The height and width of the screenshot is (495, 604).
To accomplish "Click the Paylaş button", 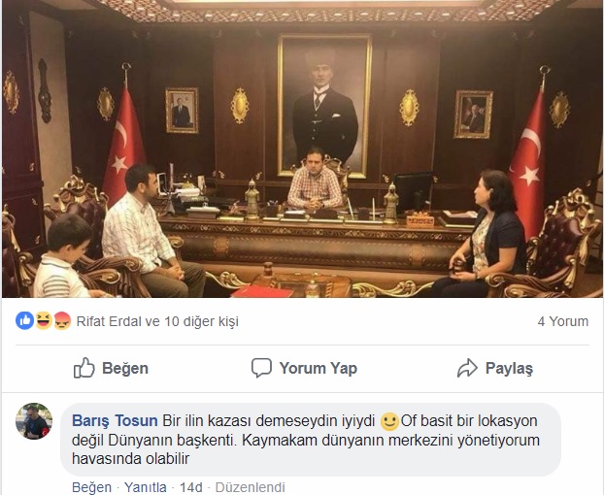I will coord(495,368).
